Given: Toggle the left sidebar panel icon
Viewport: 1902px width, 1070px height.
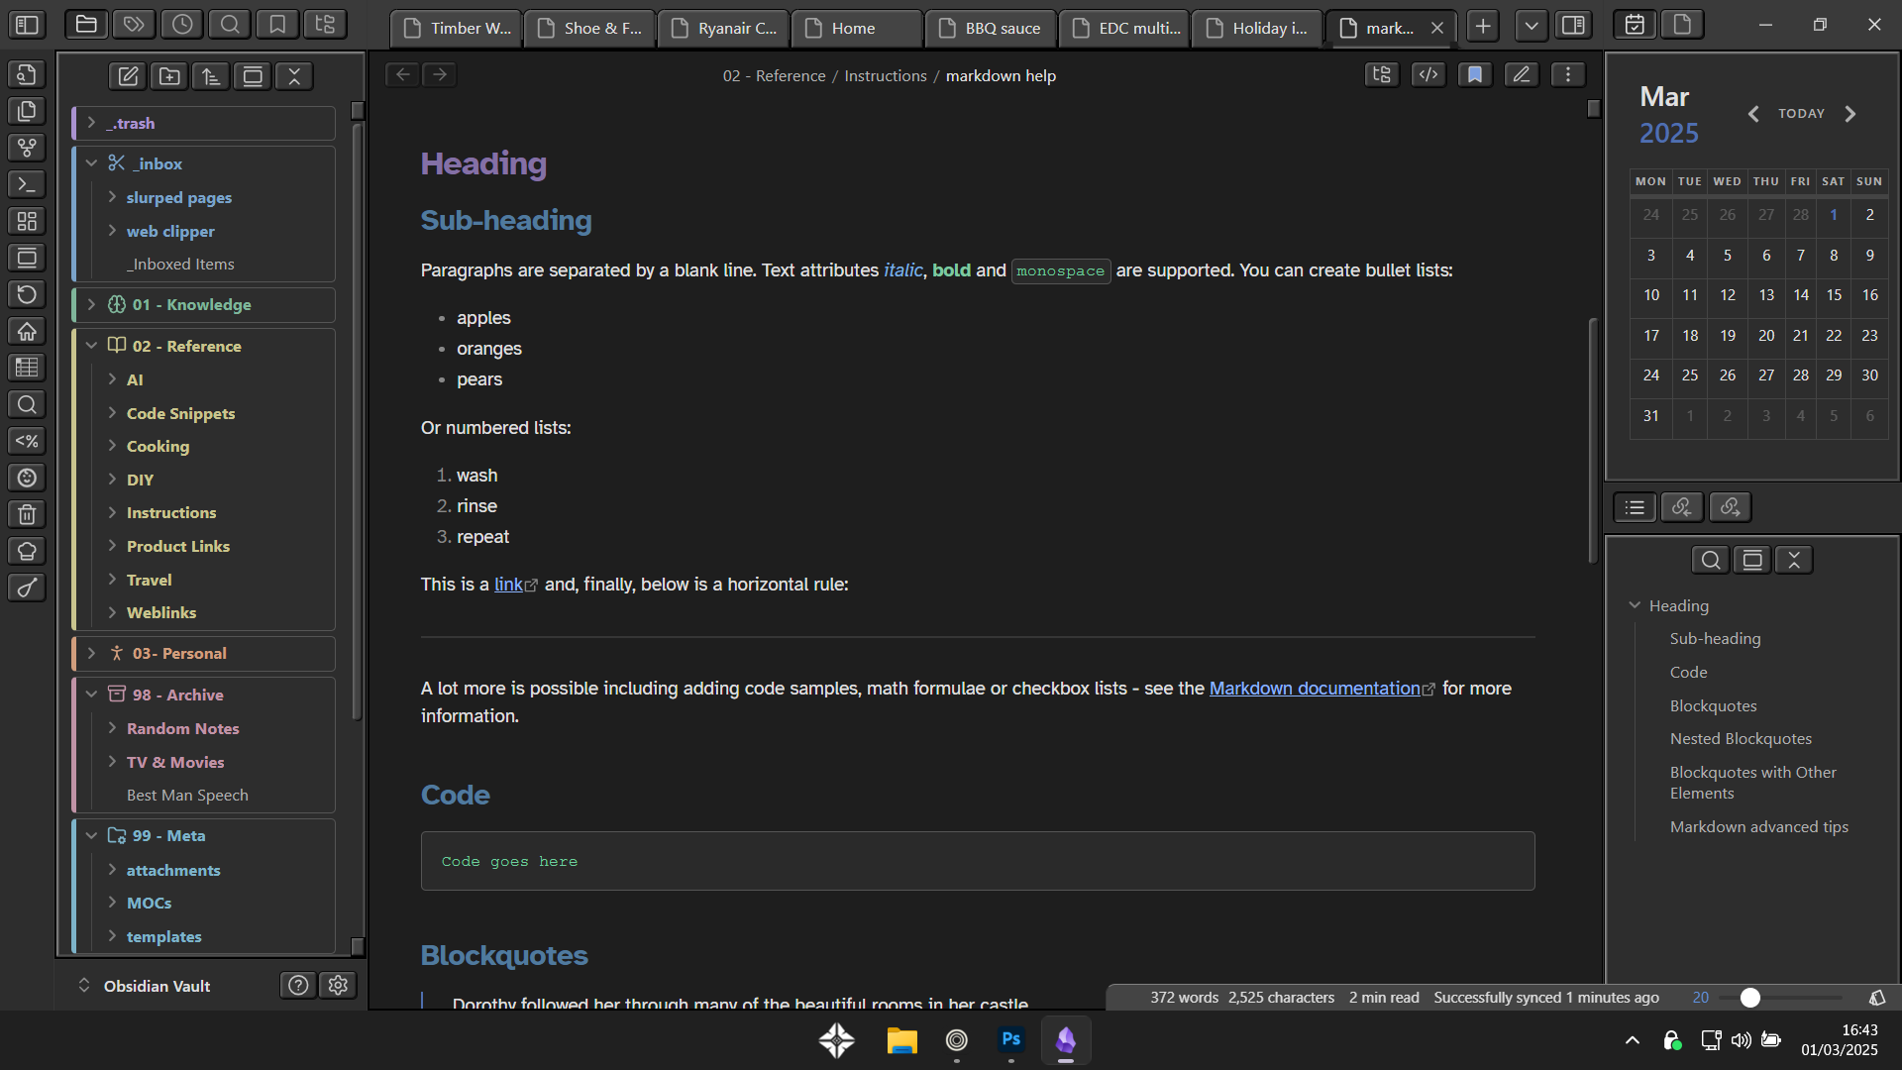Looking at the screenshot, I should [28, 25].
